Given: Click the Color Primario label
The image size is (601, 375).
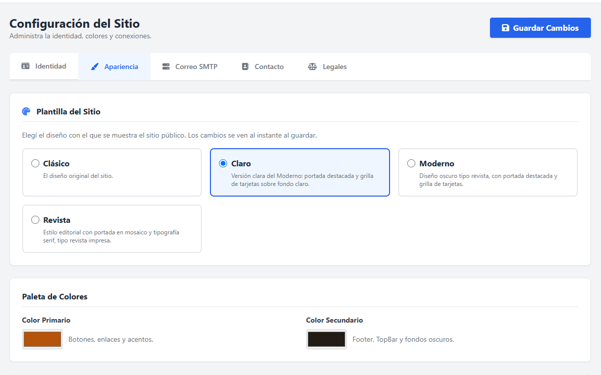Looking at the screenshot, I should pos(46,320).
